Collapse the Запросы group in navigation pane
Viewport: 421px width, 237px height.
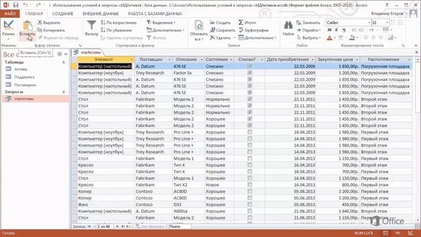pyautogui.click(x=64, y=92)
